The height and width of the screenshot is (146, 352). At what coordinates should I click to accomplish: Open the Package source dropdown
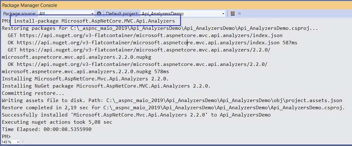(66, 13)
